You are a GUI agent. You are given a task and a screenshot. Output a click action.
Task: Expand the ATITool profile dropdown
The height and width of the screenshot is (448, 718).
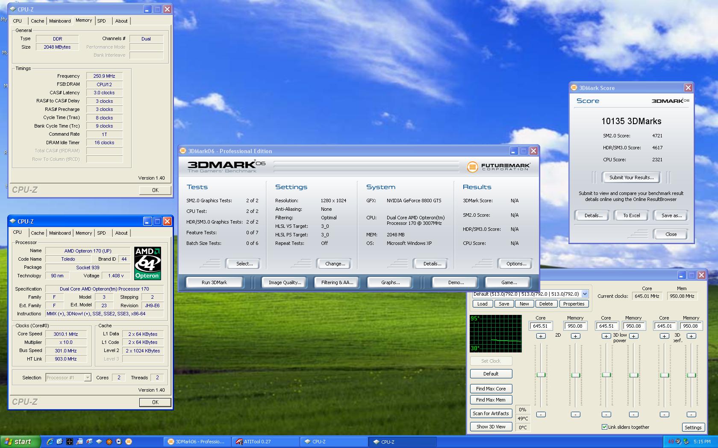point(585,294)
